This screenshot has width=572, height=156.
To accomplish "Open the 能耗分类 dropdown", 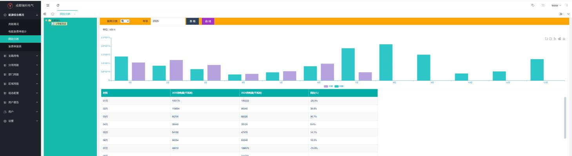I will pyautogui.click(x=125, y=21).
